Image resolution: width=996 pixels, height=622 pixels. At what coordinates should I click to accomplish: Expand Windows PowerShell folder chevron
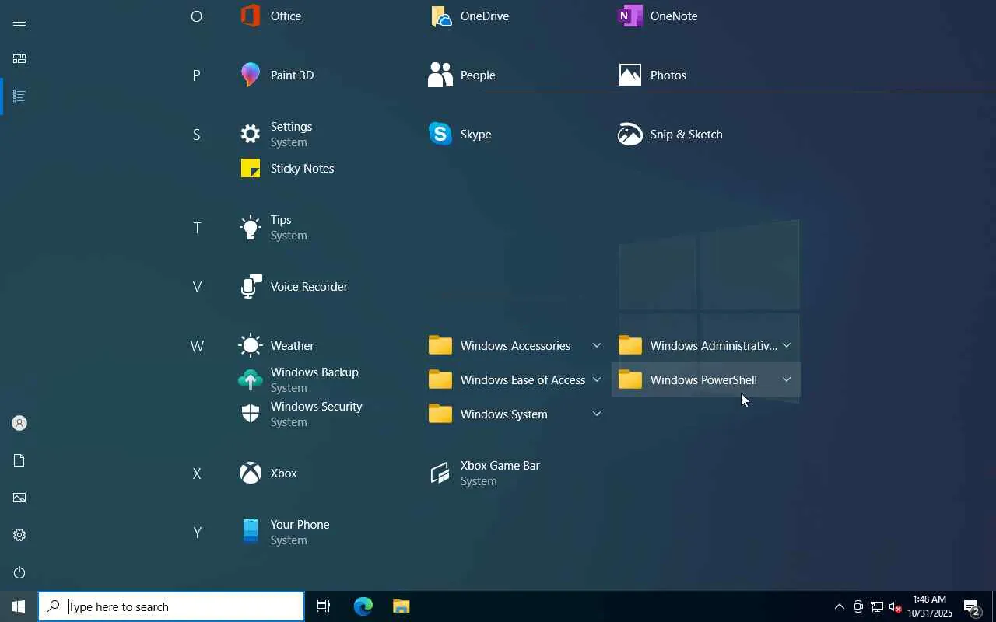pos(787,379)
